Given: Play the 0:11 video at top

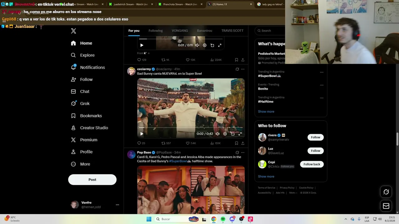Looking at the screenshot, I should 142,45.
